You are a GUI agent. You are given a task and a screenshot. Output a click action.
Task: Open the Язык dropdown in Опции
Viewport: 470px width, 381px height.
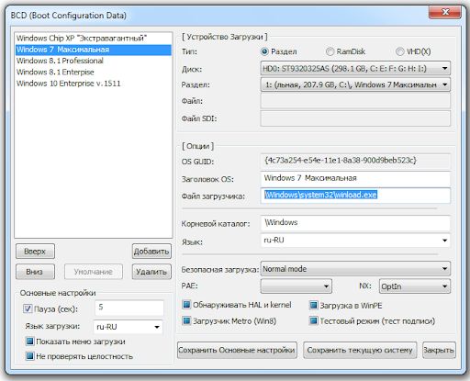355,241
